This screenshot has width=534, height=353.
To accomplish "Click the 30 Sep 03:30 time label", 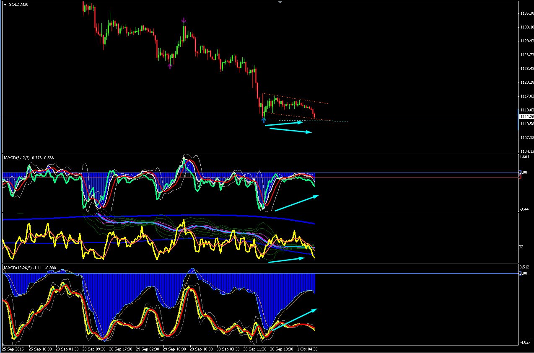I will [228, 348].
